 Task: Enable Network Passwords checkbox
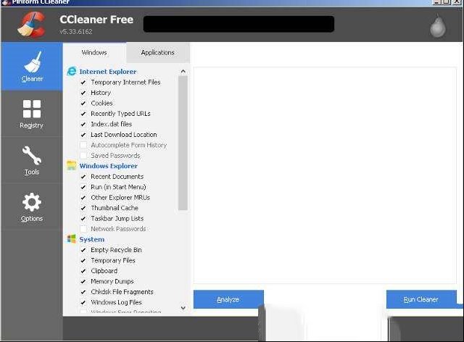(83, 229)
